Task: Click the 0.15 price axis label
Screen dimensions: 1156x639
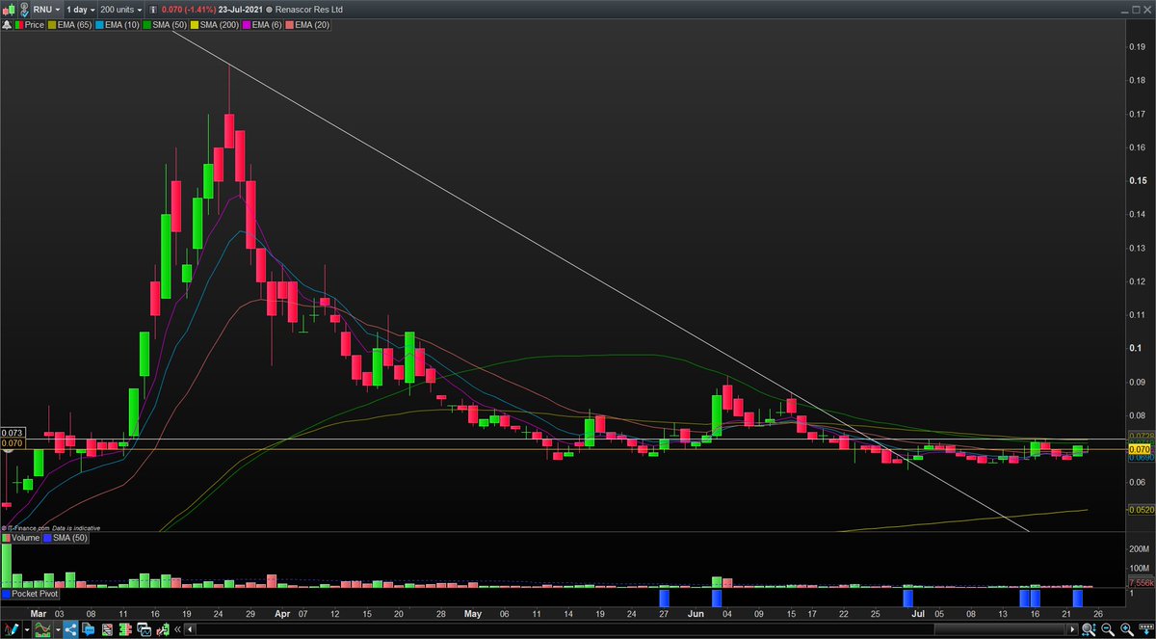Action: pyautogui.click(x=1137, y=180)
